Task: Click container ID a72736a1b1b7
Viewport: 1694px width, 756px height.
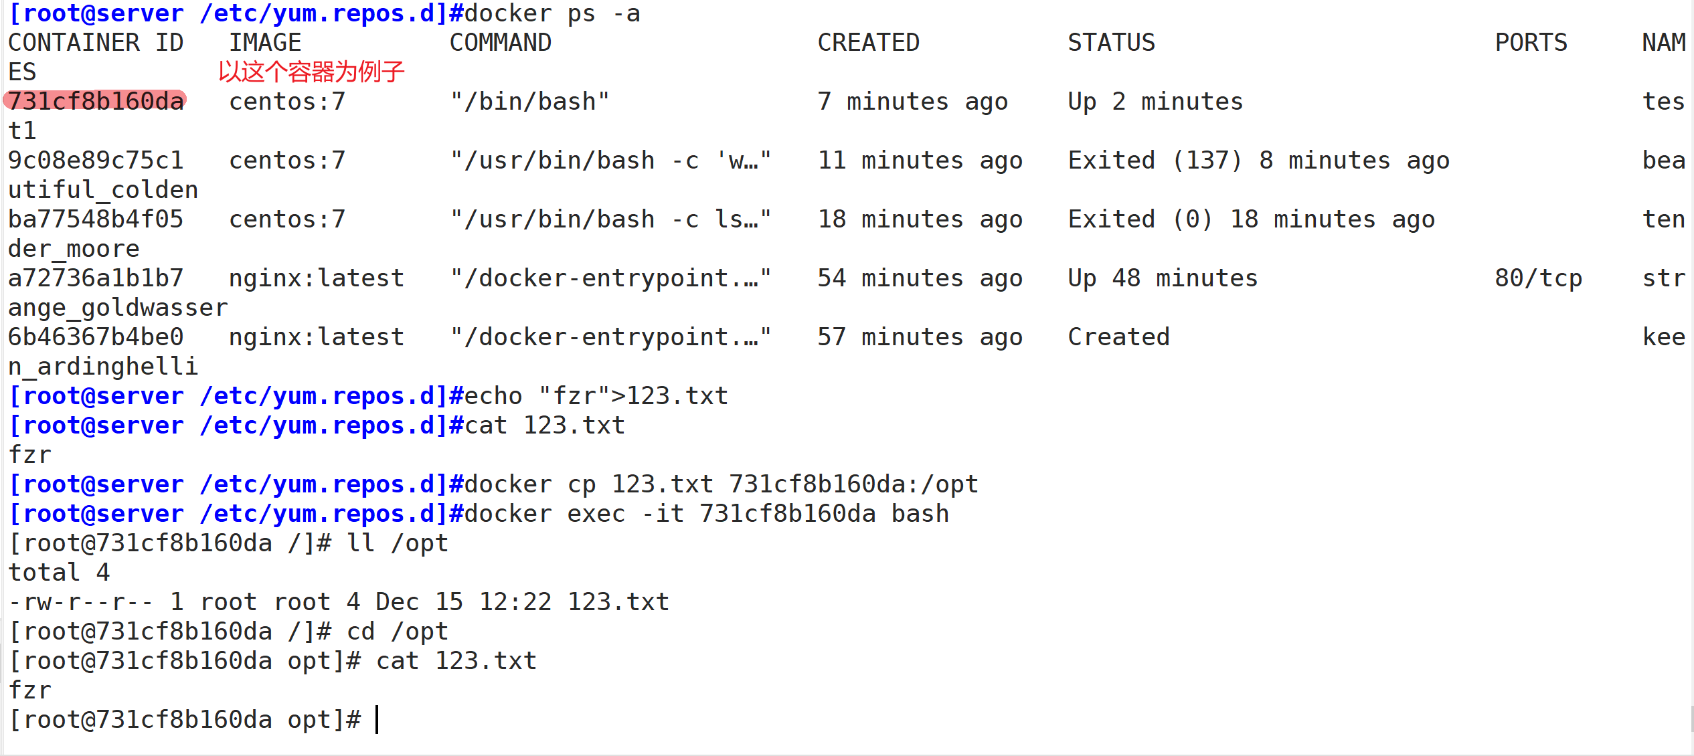Action: click(96, 278)
